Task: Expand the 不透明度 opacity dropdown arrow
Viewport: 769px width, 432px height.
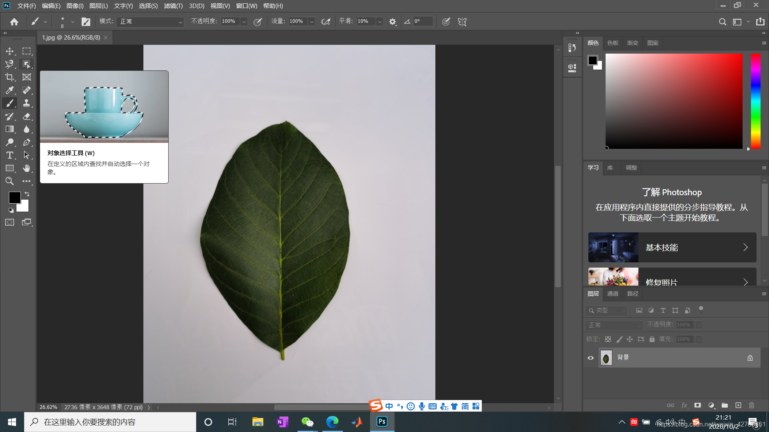Action: (x=244, y=22)
